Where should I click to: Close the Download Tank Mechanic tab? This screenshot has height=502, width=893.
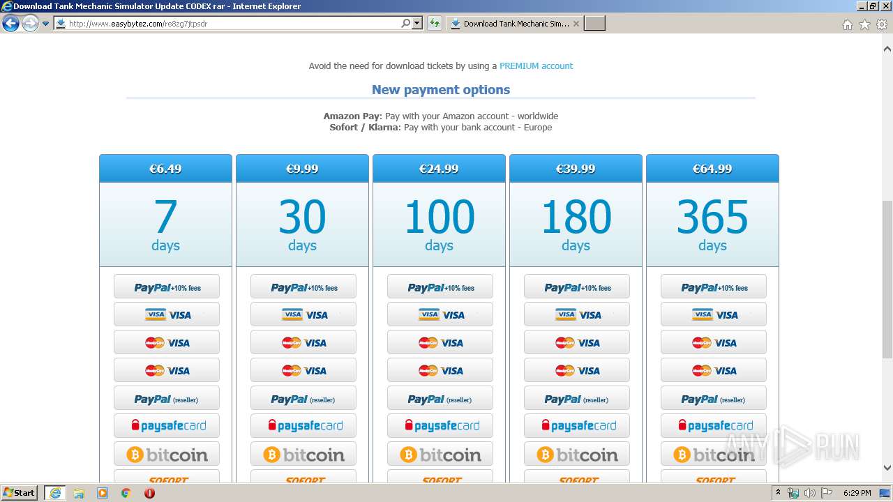pos(576,24)
